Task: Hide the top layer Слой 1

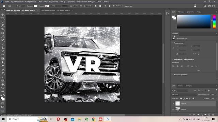Action: click(x=173, y=103)
